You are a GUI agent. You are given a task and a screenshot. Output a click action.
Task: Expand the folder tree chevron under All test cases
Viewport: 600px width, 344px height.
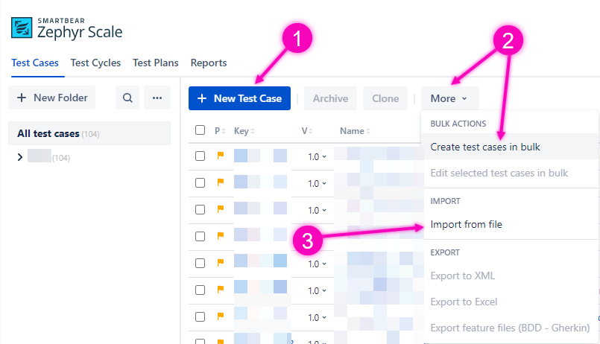[x=19, y=157]
